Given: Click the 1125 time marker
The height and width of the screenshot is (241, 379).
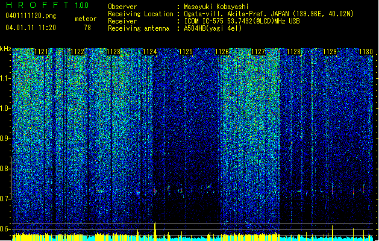Looking at the screenshot, I should 186,52.
